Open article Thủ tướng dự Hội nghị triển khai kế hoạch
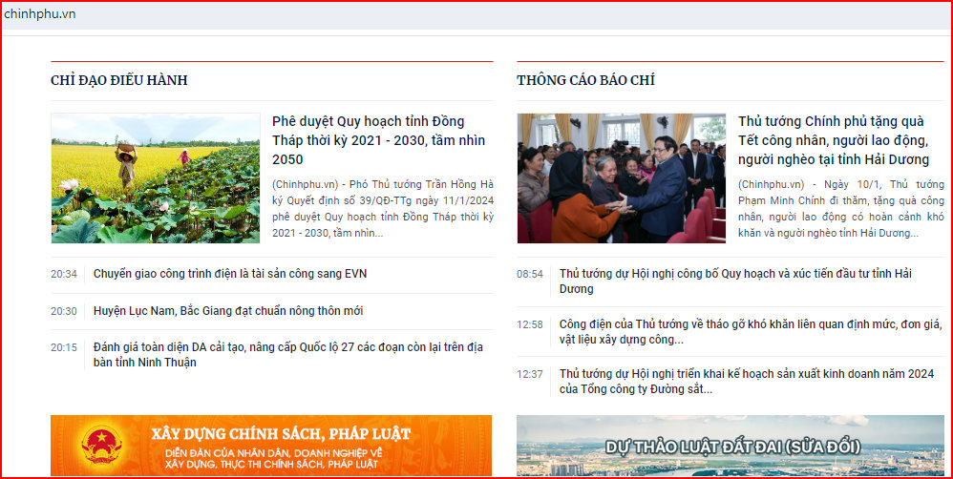953x479 pixels. point(747,382)
